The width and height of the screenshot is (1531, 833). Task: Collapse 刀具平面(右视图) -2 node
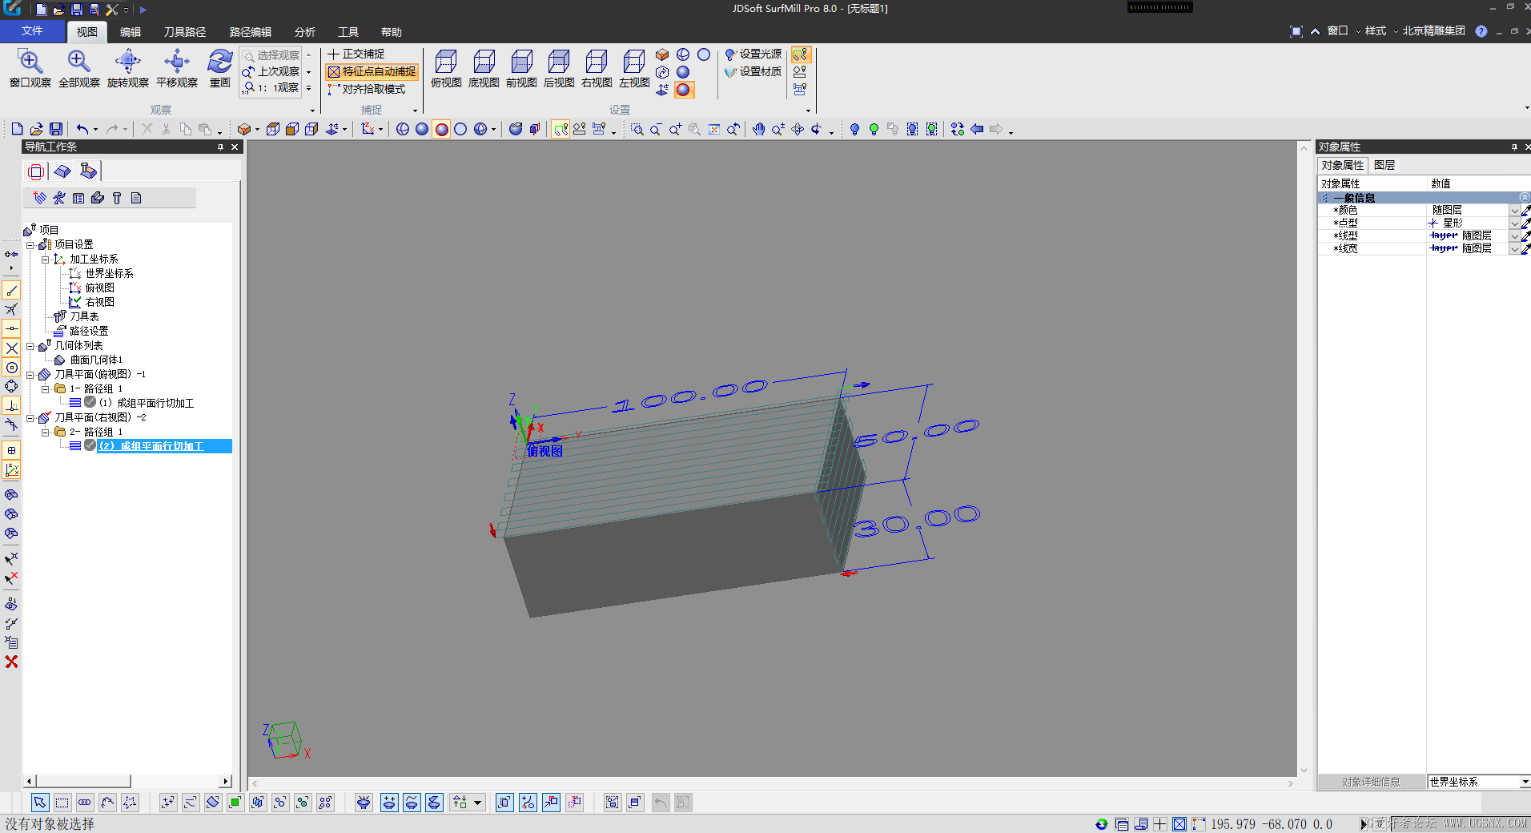pyautogui.click(x=30, y=418)
